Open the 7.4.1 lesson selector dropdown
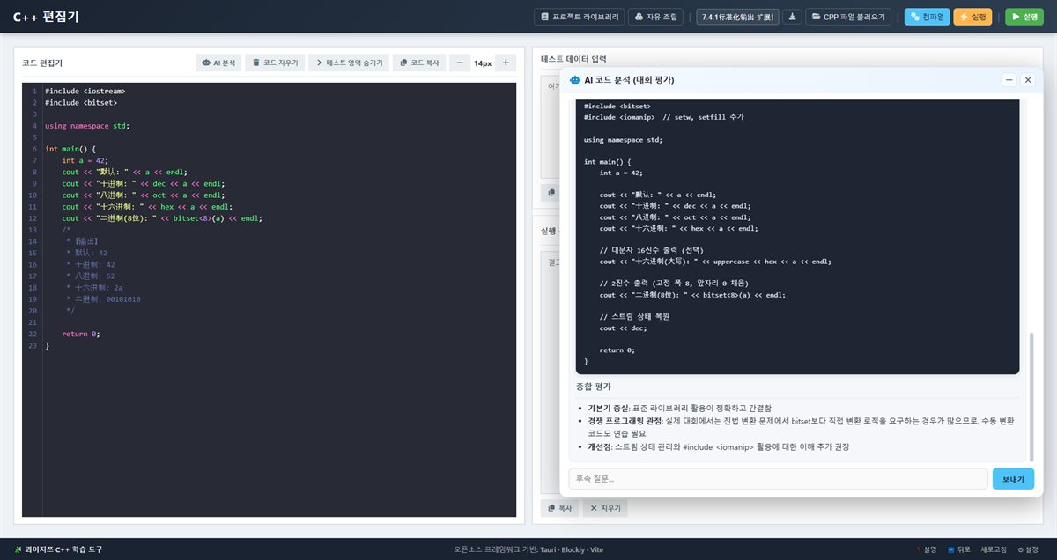1057x560 pixels. (737, 17)
